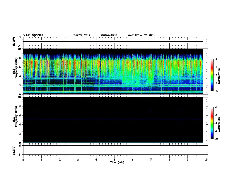The height and width of the screenshot is (179, 232).
Task: Click the "10" tick on the time axis
Action: coord(206,160)
